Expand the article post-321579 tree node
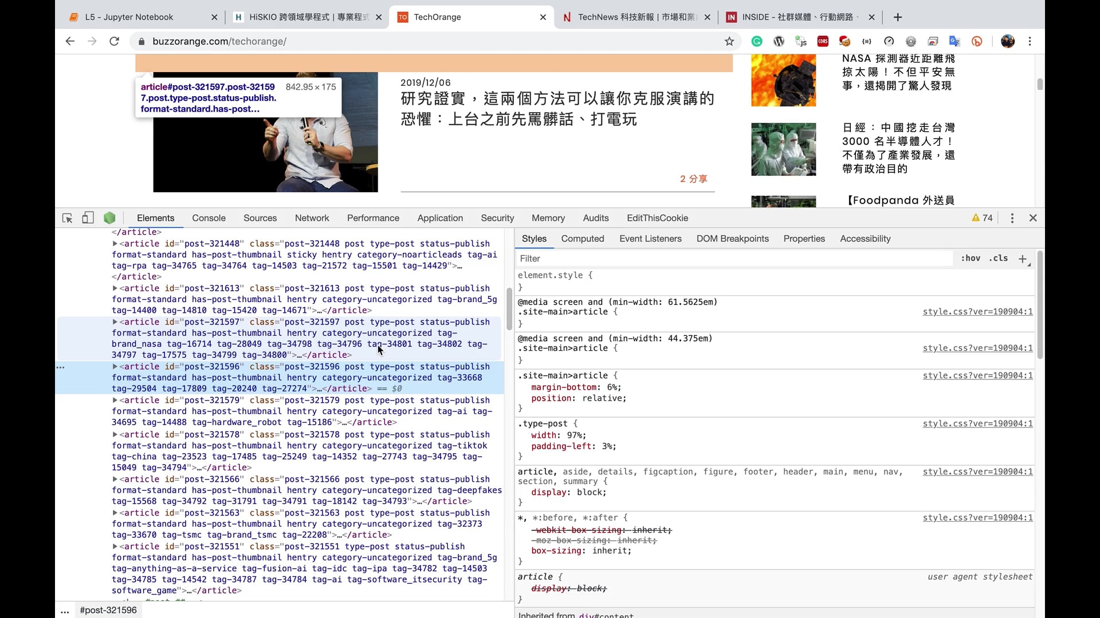The width and height of the screenshot is (1100, 618). [115, 401]
